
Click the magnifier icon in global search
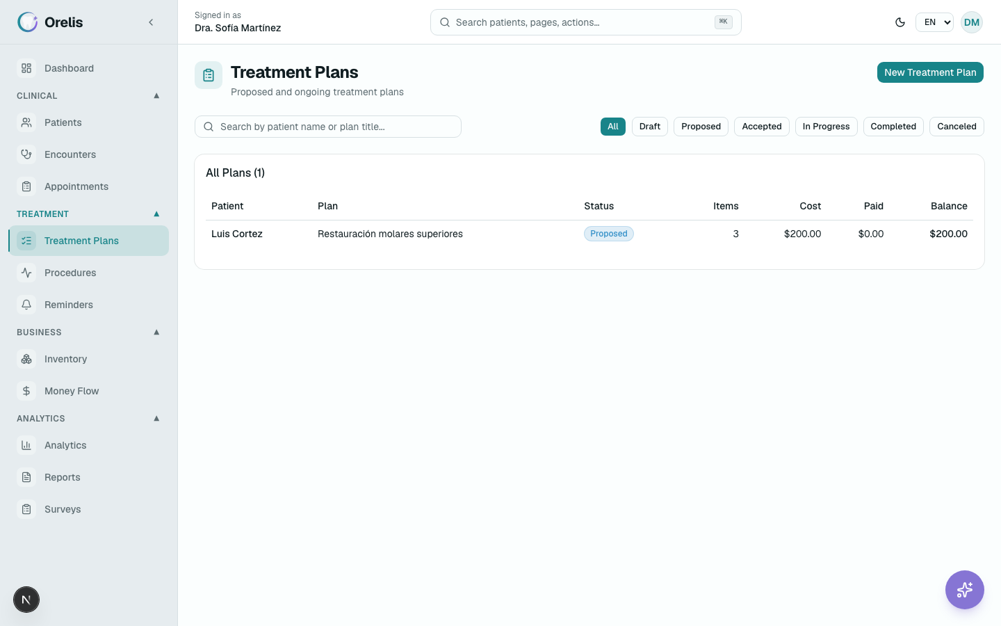coord(445,22)
